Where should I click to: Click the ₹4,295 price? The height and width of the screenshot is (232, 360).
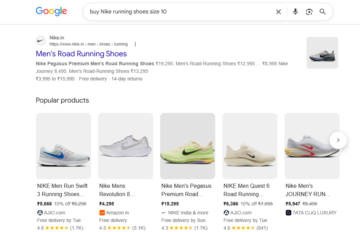click(x=107, y=204)
